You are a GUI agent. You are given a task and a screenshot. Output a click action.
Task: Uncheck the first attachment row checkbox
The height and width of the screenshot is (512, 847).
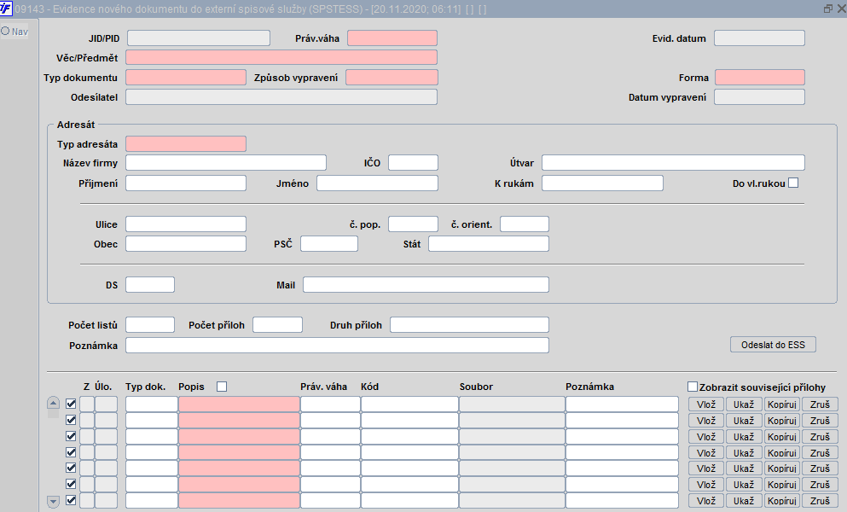click(71, 404)
